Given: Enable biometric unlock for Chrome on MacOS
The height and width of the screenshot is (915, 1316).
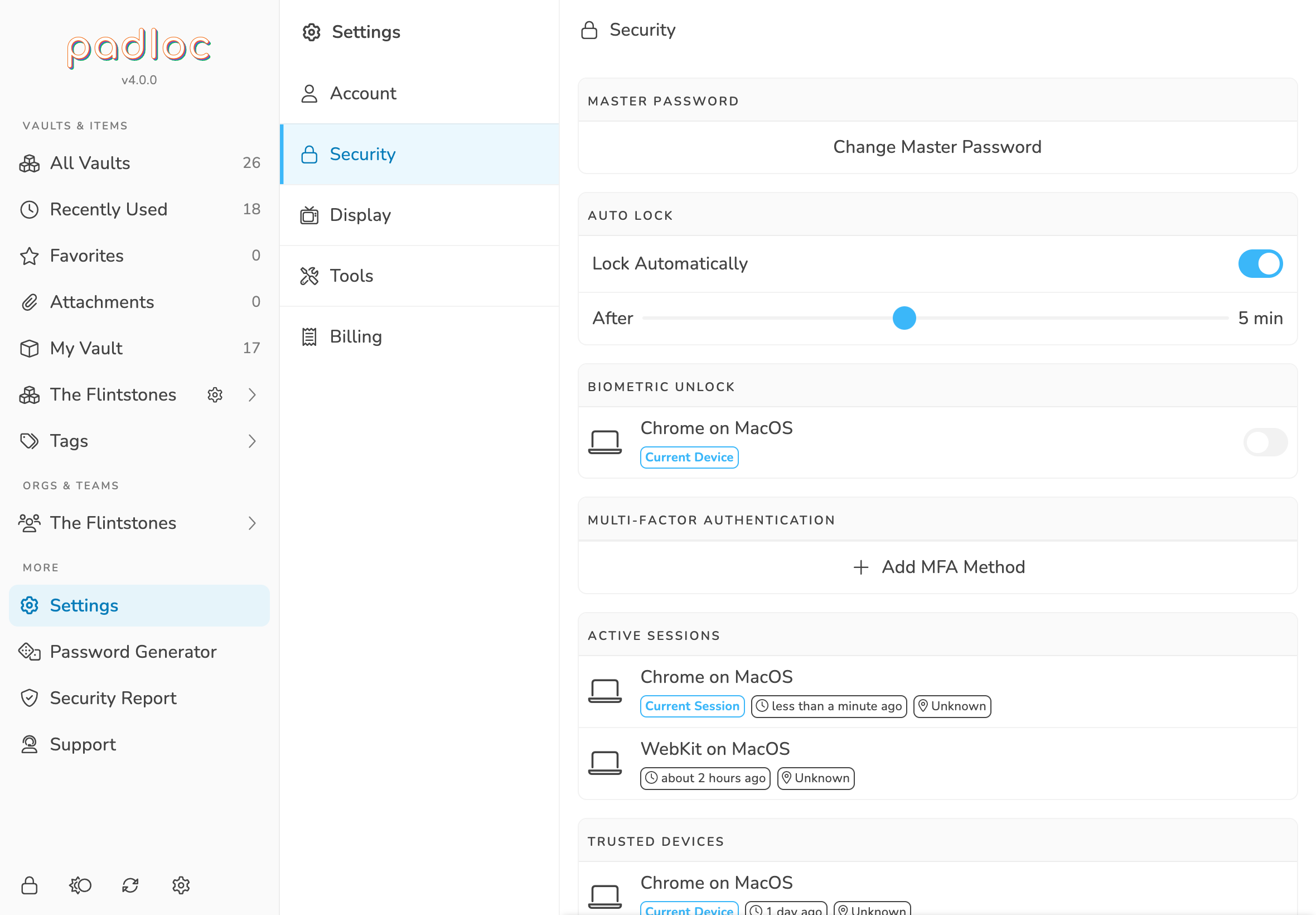Looking at the screenshot, I should (x=1265, y=442).
